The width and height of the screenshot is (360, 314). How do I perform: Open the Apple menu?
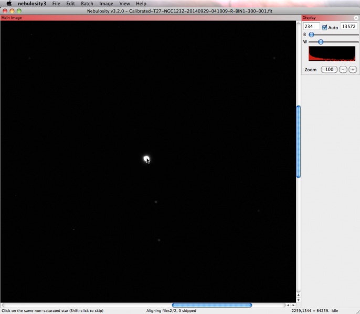9,4
